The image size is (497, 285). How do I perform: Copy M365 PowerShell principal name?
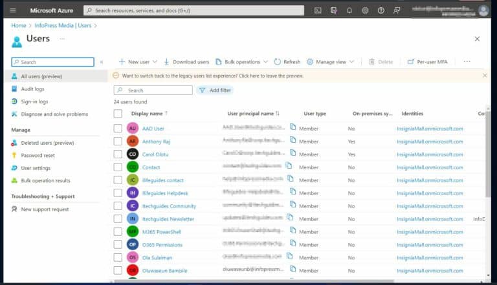293,230
